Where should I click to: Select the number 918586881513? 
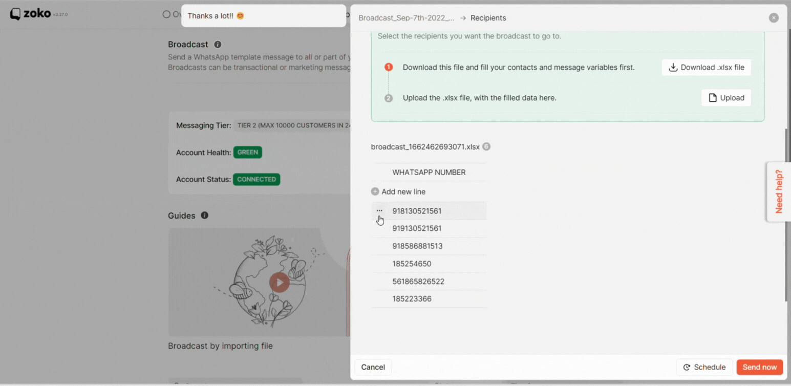click(x=418, y=246)
